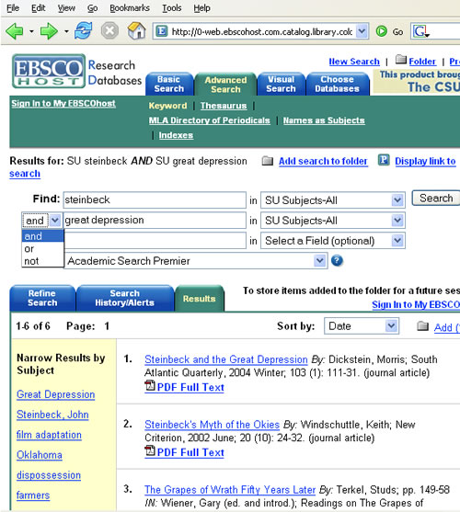Image resolution: width=460 pixels, height=512 pixels.
Task: Click the browser URL address field
Action: (x=261, y=31)
